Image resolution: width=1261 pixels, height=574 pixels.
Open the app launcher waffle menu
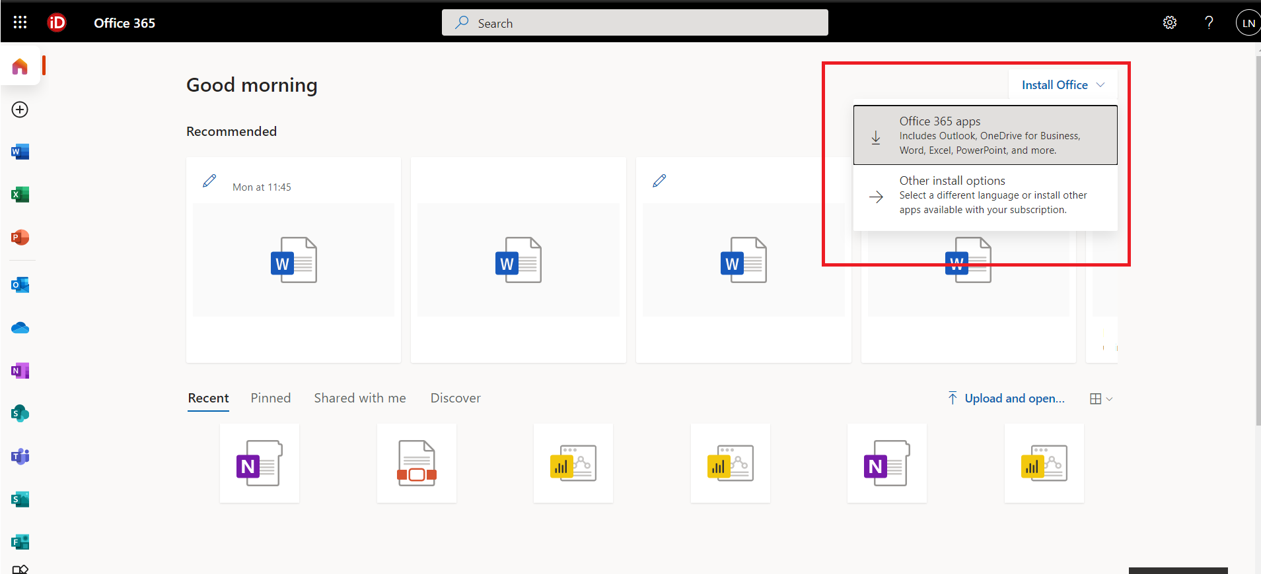point(20,22)
